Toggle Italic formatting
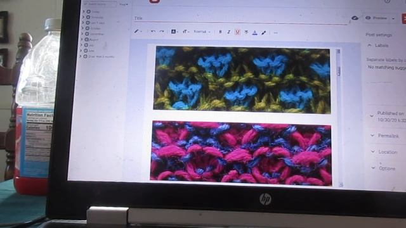This screenshot has width=406, height=228. pyautogui.click(x=228, y=32)
